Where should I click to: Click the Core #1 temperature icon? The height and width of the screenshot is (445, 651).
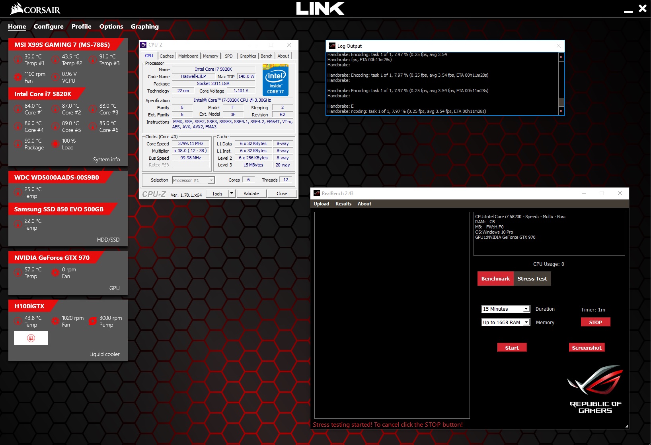click(18, 109)
